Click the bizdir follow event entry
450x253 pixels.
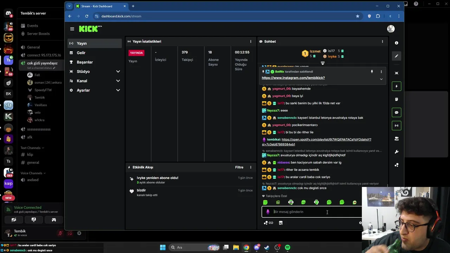(191, 193)
